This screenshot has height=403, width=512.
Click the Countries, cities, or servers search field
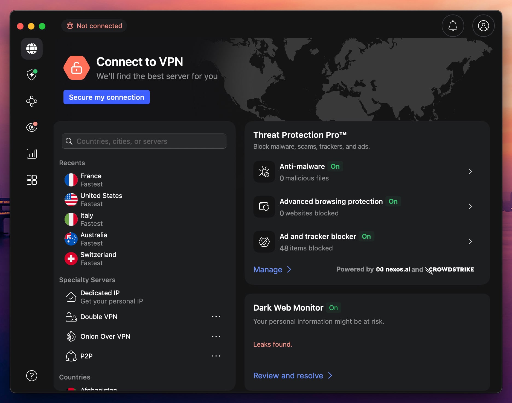click(x=144, y=141)
